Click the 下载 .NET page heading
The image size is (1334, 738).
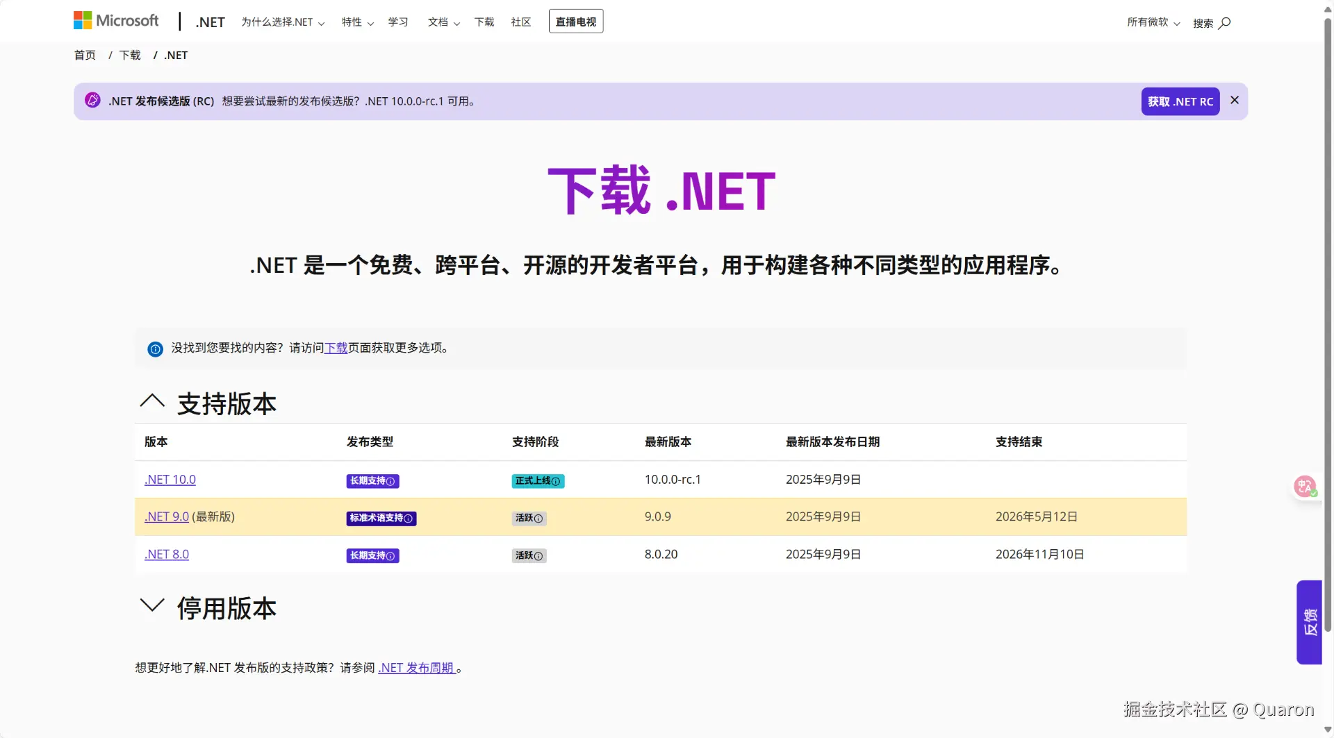pyautogui.click(x=661, y=191)
